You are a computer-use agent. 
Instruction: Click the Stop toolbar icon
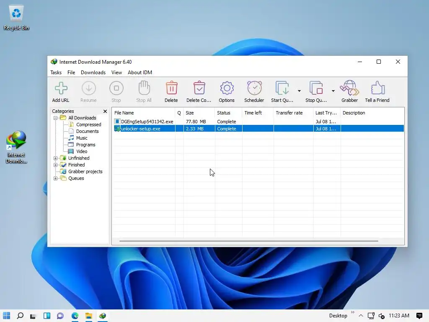tap(116, 88)
